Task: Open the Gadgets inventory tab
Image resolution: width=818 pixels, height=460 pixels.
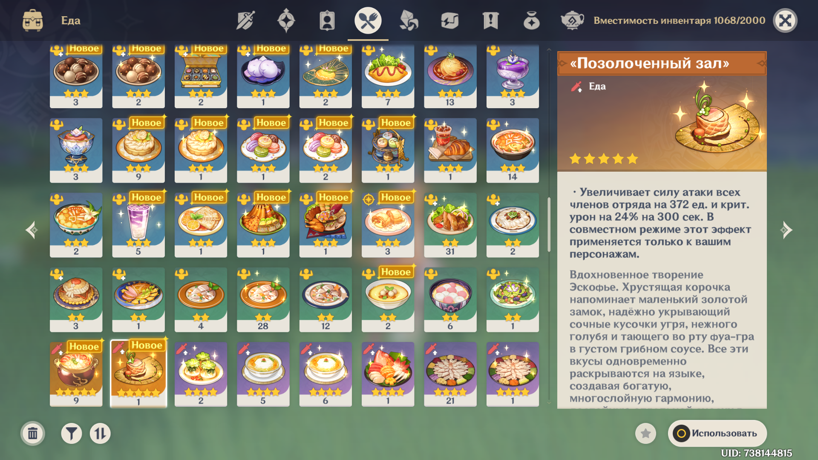Action: tap(450, 20)
